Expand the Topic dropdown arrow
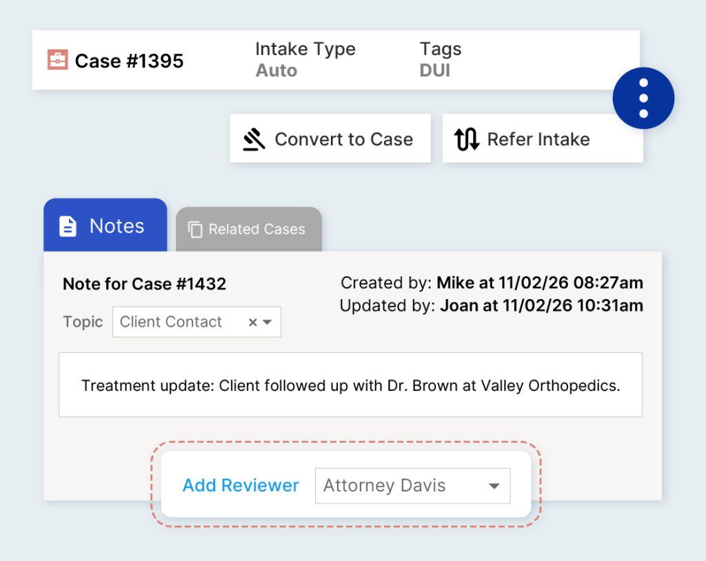This screenshot has height=561, width=706. [x=268, y=322]
